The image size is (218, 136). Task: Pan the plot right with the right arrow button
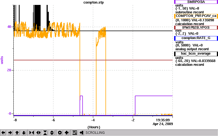(x=10, y=133)
